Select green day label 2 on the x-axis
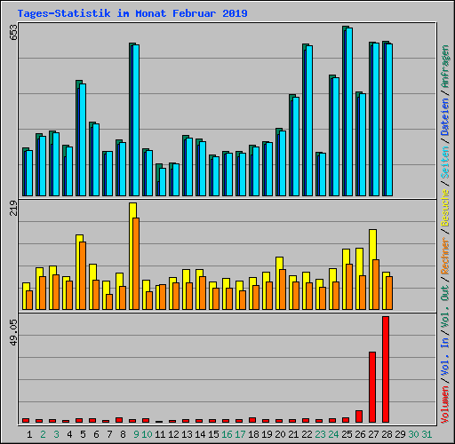Screen dimensions: 455x444 point(43,434)
